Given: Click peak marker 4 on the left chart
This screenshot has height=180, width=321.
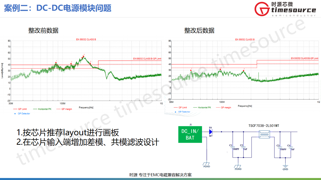Looking at the screenshot, I should (84, 56).
